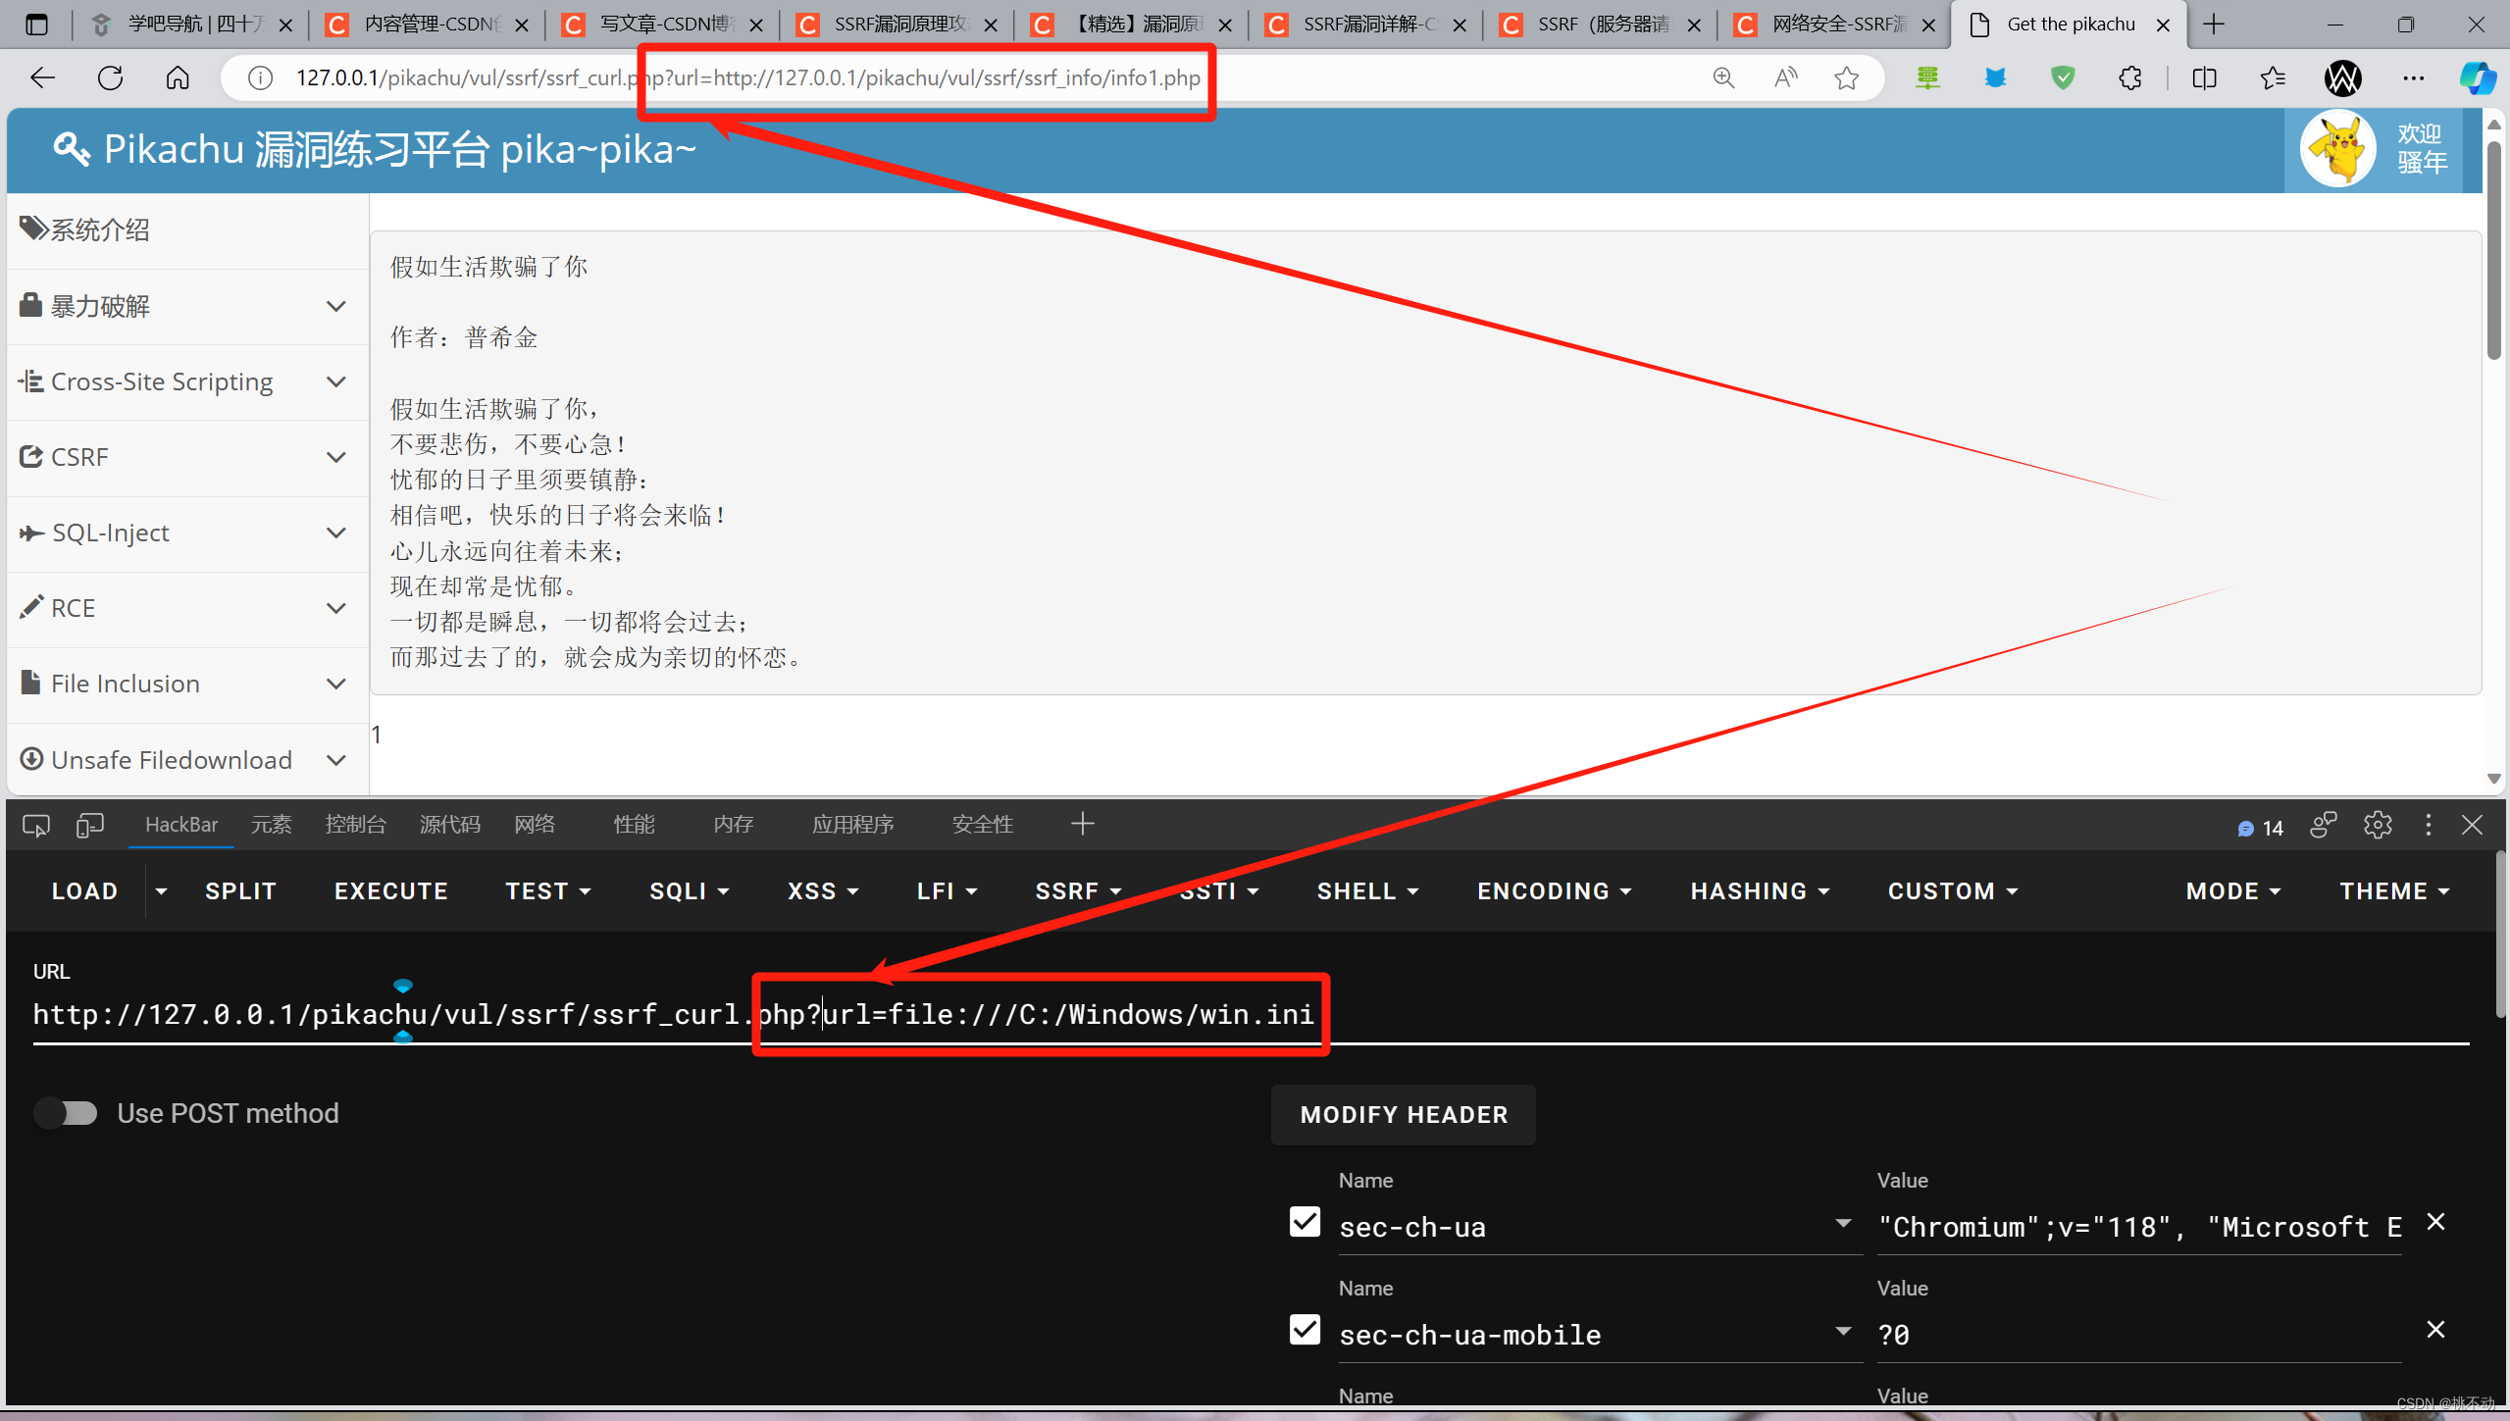Open the ENCODING dropdown menu
This screenshot has height=1421, width=2510.
[1554, 891]
